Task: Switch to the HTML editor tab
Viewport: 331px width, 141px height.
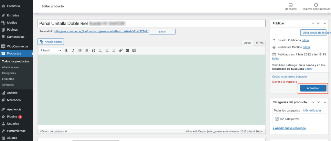Action: pyautogui.click(x=260, y=43)
